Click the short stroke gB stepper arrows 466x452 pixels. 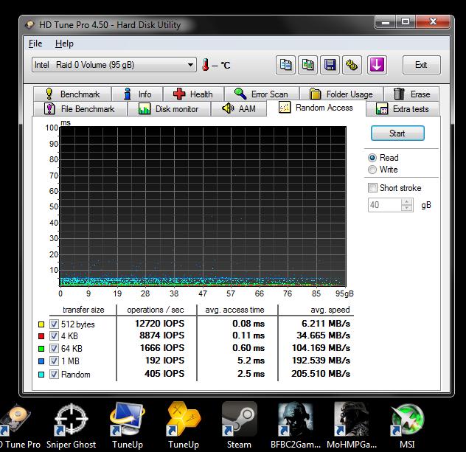pos(406,205)
